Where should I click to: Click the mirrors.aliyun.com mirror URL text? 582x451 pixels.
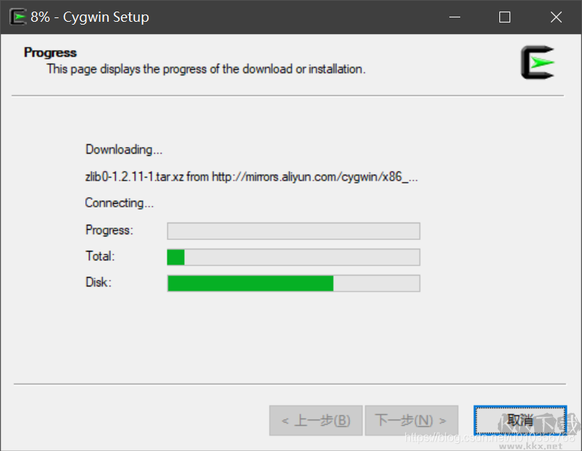point(304,176)
